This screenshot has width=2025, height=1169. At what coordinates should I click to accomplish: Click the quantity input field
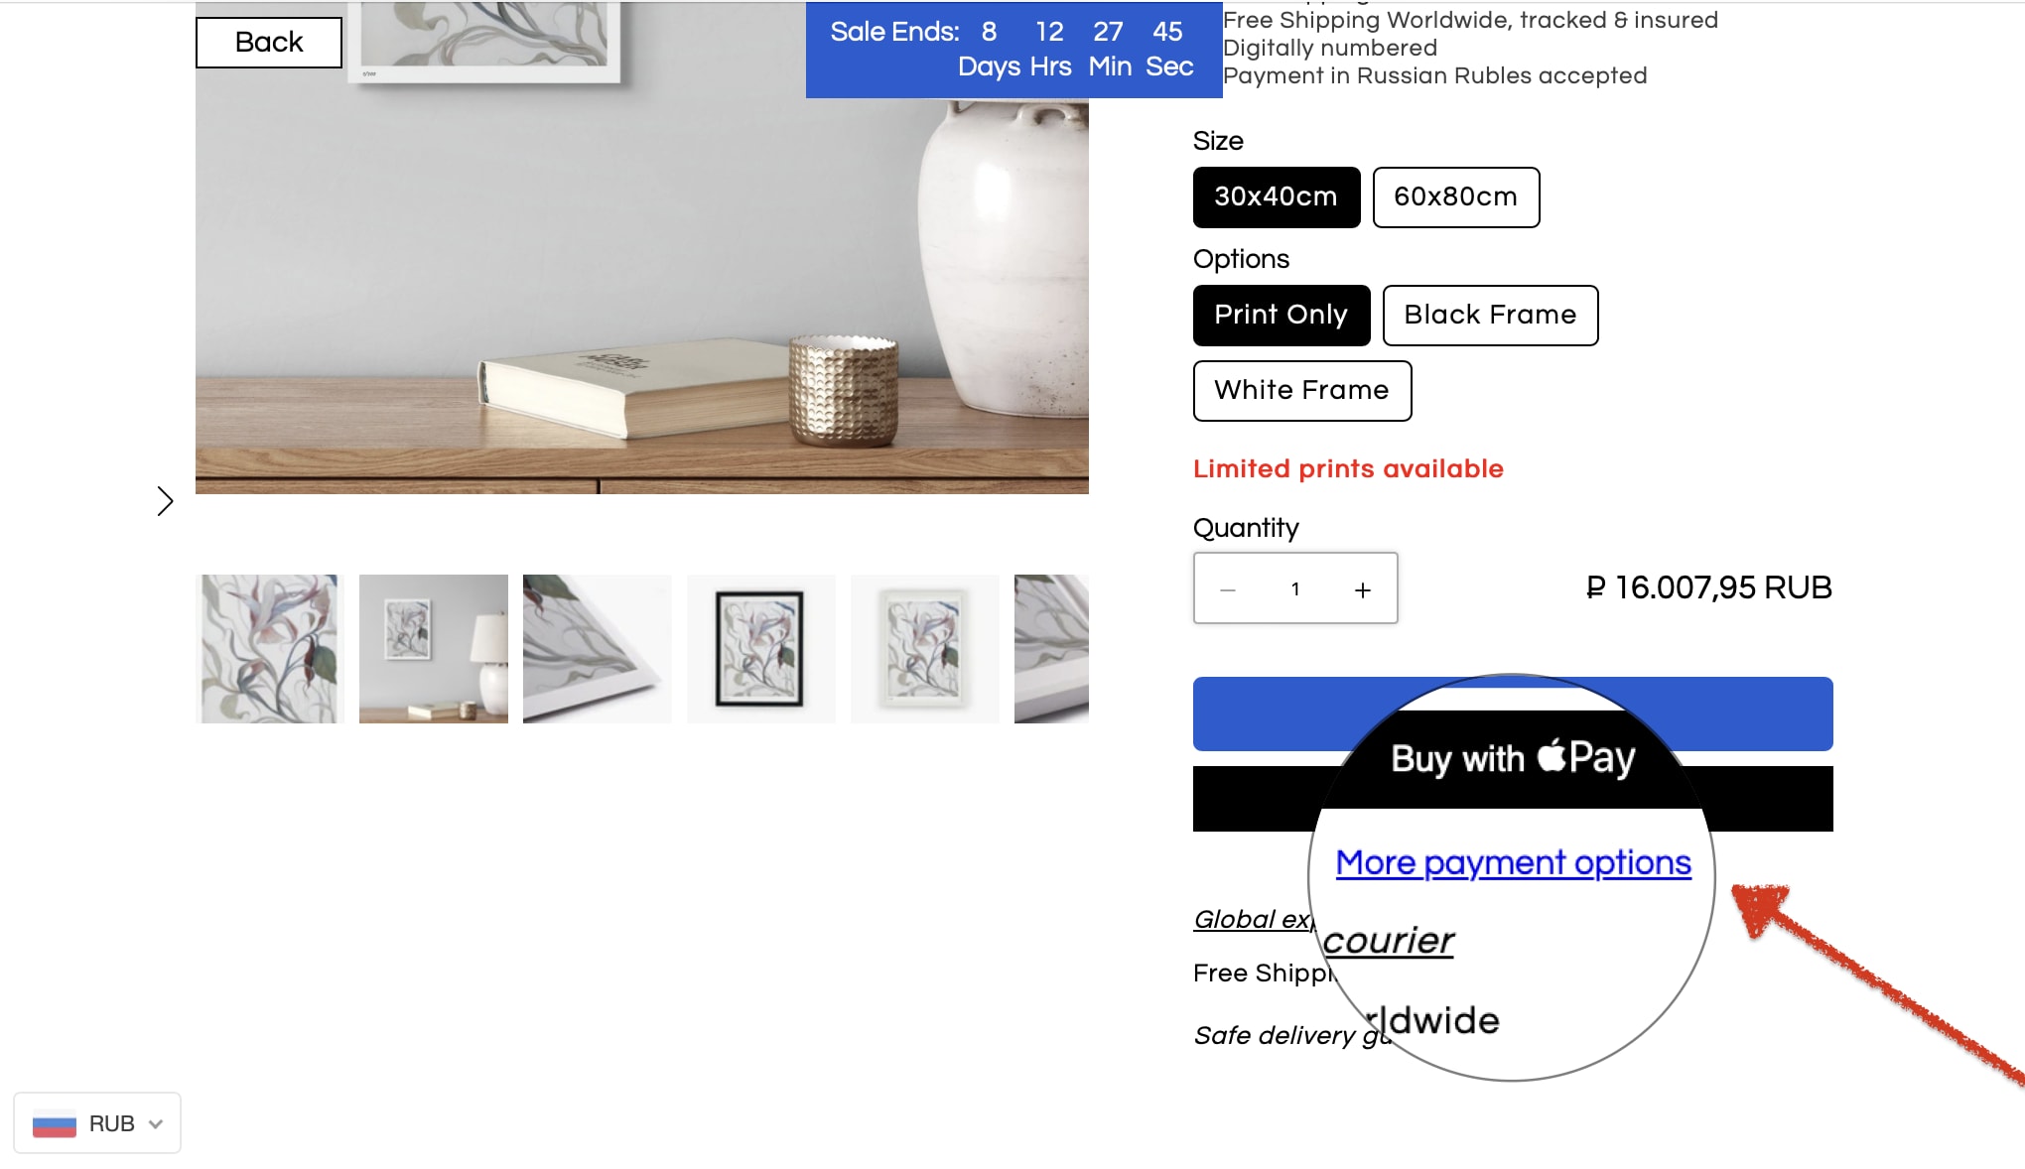click(x=1295, y=589)
